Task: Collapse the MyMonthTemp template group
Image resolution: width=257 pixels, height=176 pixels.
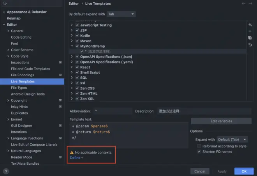Action: pyautogui.click(x=72, y=46)
